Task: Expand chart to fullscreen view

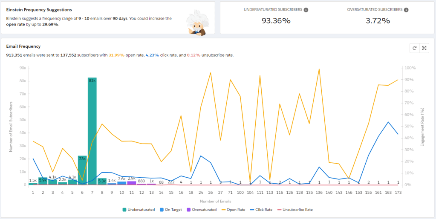Action: (x=424, y=48)
